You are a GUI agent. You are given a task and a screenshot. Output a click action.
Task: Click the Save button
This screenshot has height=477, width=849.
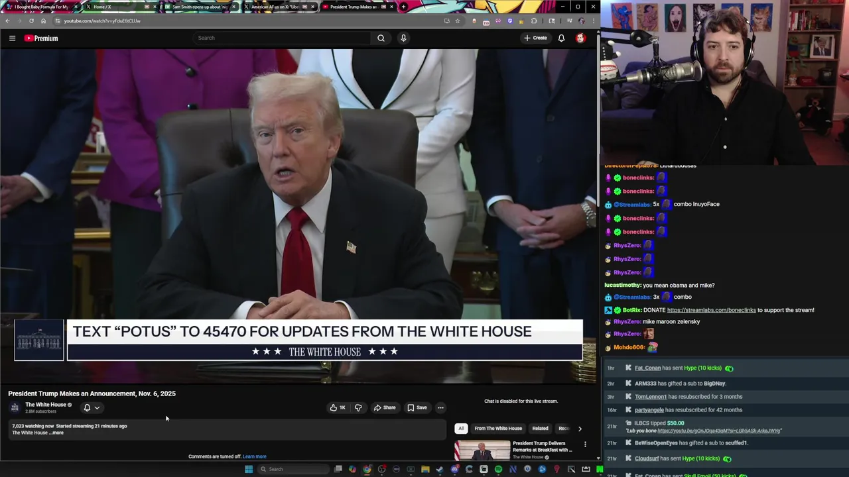[417, 407]
